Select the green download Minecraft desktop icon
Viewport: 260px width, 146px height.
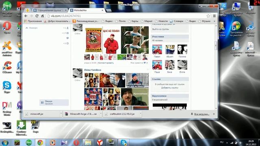tap(22, 128)
